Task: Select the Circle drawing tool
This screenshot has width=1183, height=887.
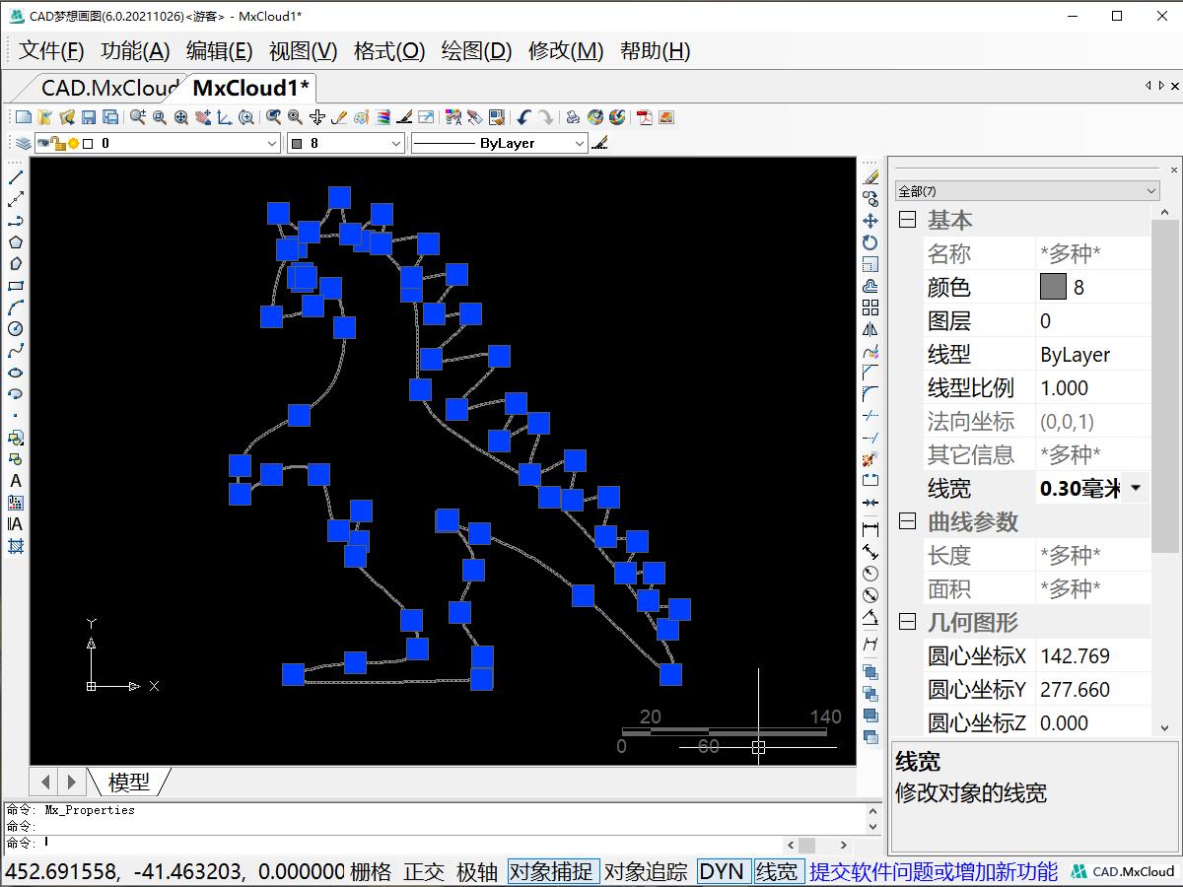Action: click(x=15, y=329)
